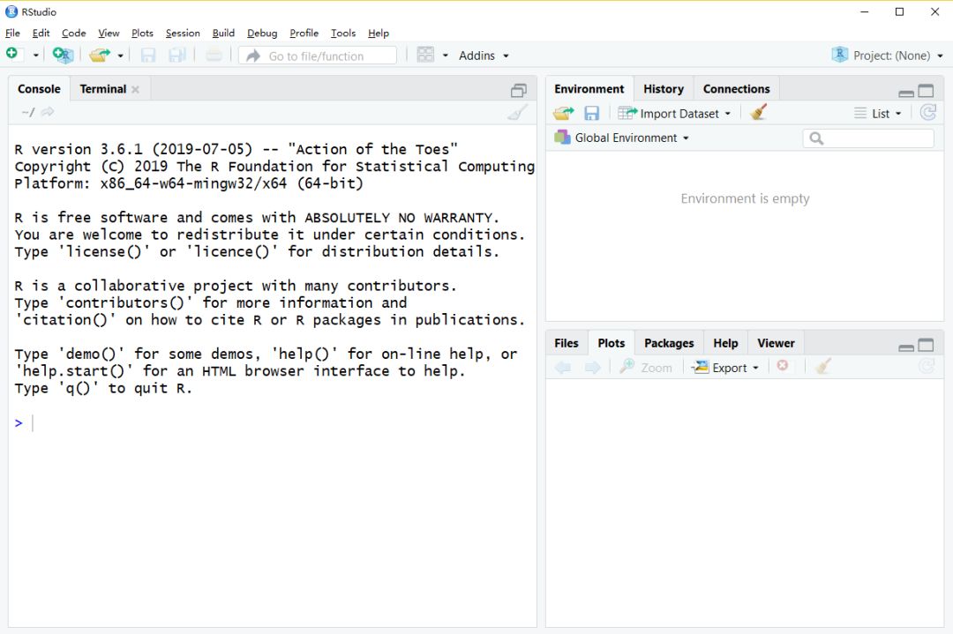Switch to the Packages tab

[669, 343]
